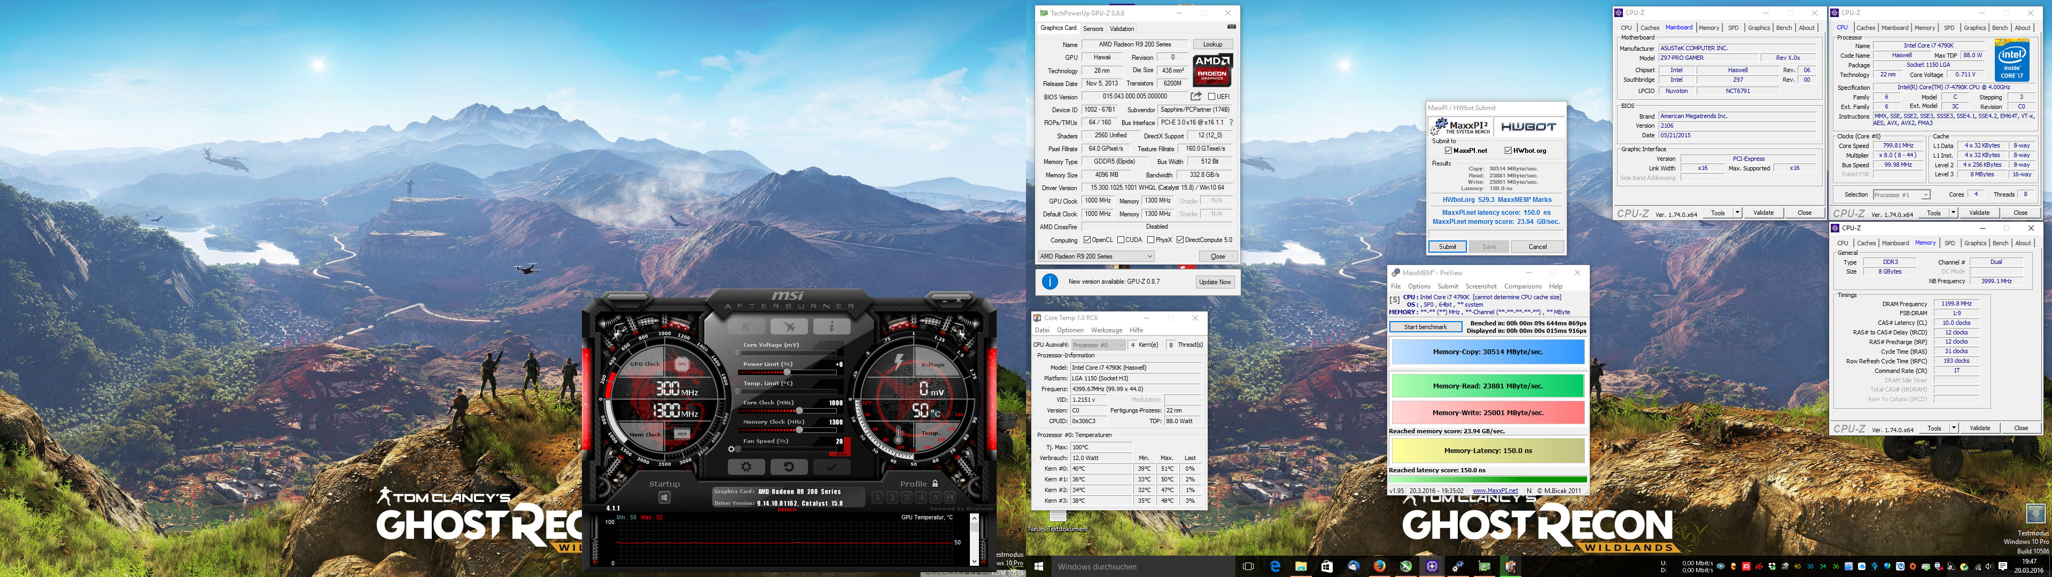This screenshot has width=2052, height=577.
Task: Toggle the PhysX checkbox in GPU-Z
Action: coord(1151,240)
